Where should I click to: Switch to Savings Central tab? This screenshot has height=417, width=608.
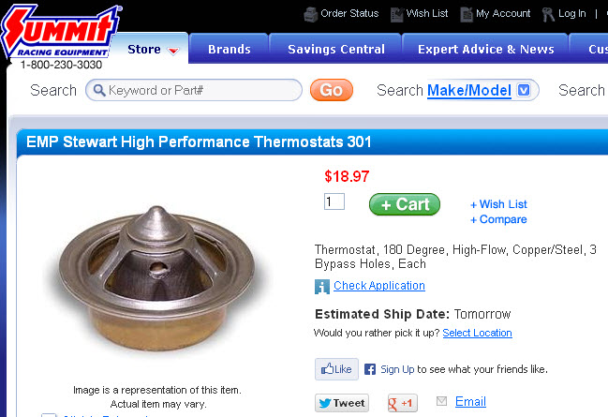335,50
